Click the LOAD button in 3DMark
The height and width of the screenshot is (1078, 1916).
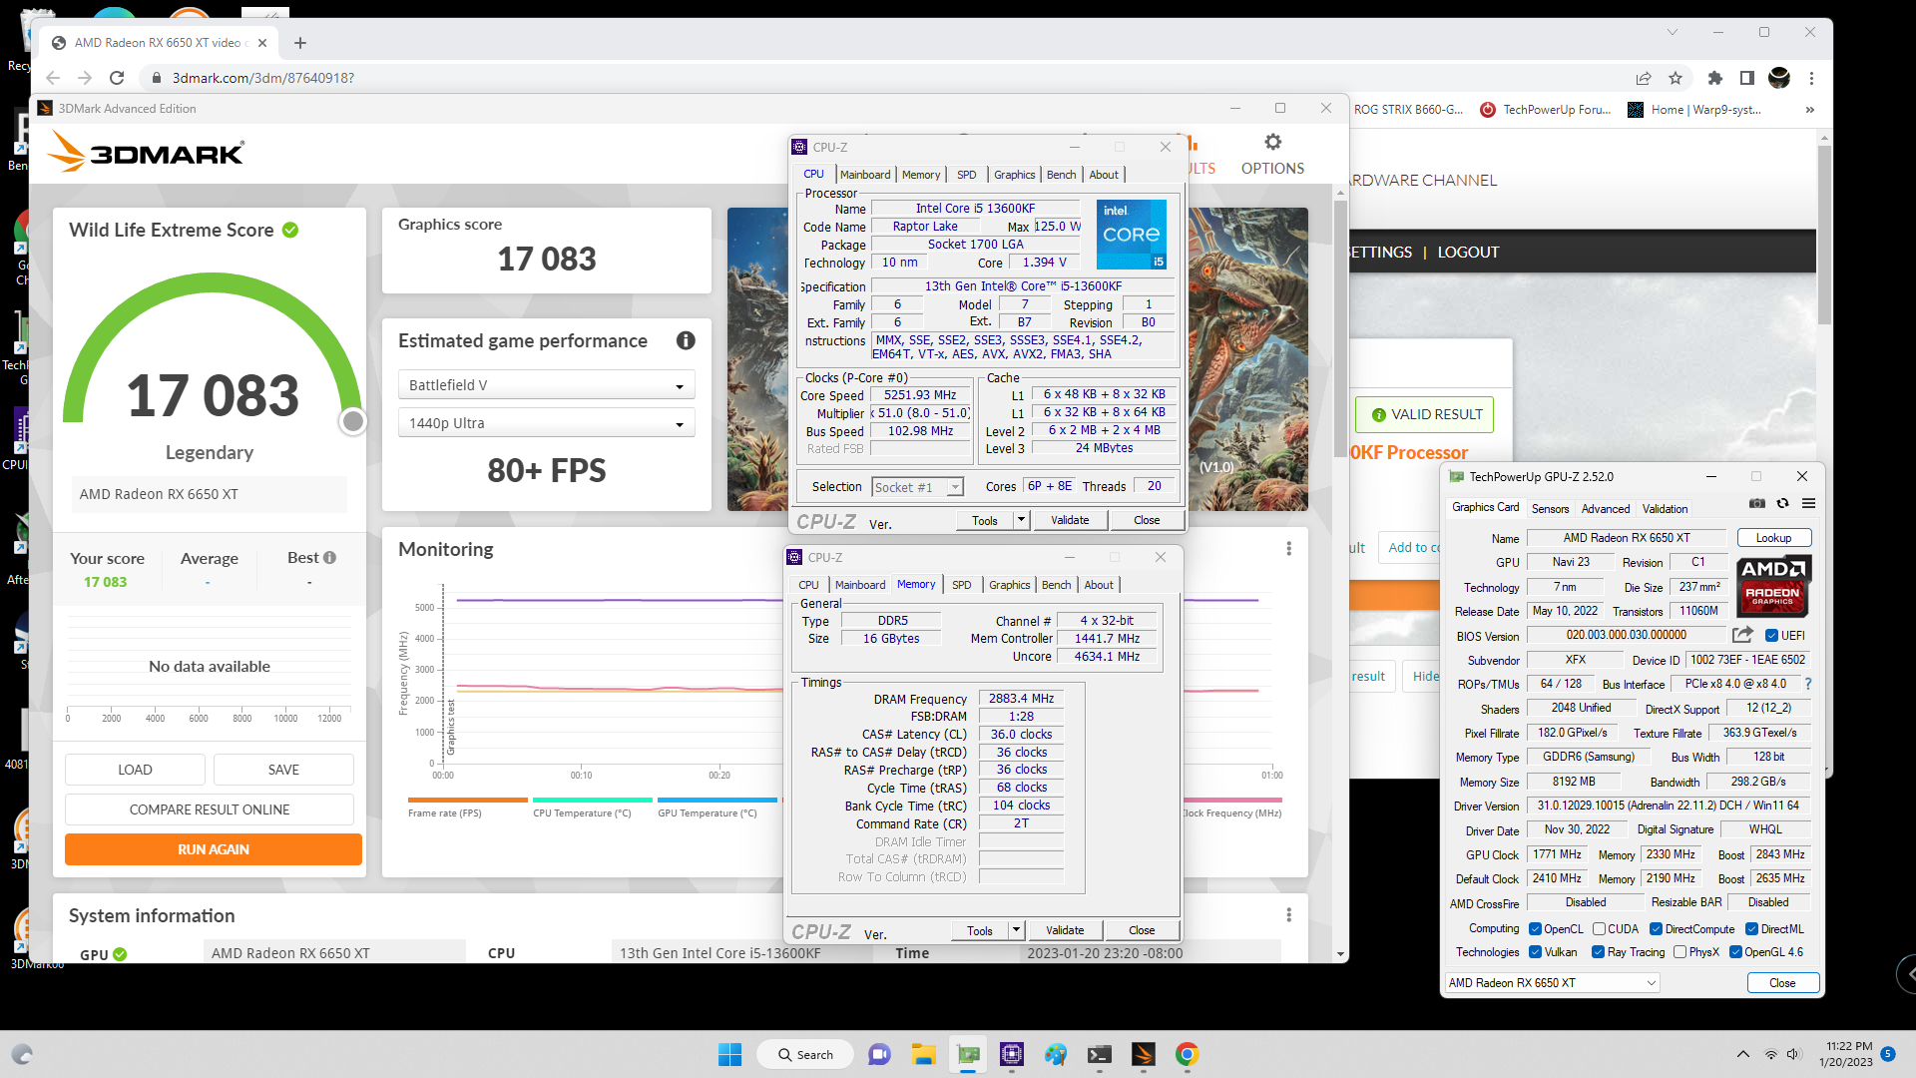(135, 770)
